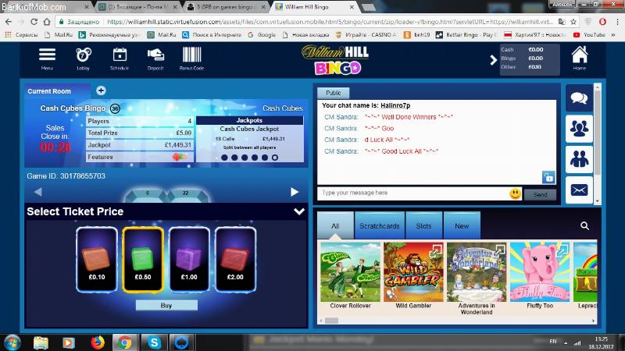Select the Slots tab

423,225
